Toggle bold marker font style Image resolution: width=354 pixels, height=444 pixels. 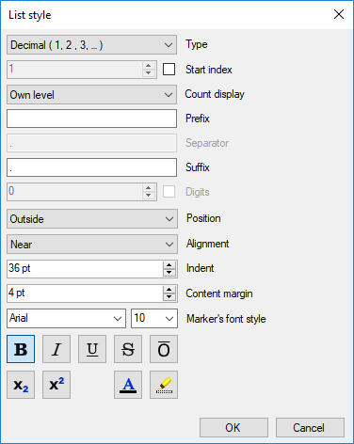(x=21, y=349)
